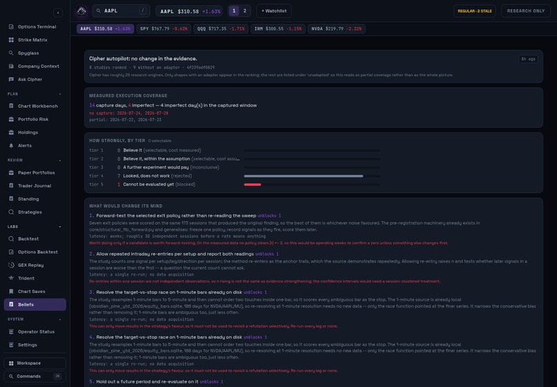This screenshot has width=557, height=387.
Task: Switch to layout tab 2
Action: point(245,11)
